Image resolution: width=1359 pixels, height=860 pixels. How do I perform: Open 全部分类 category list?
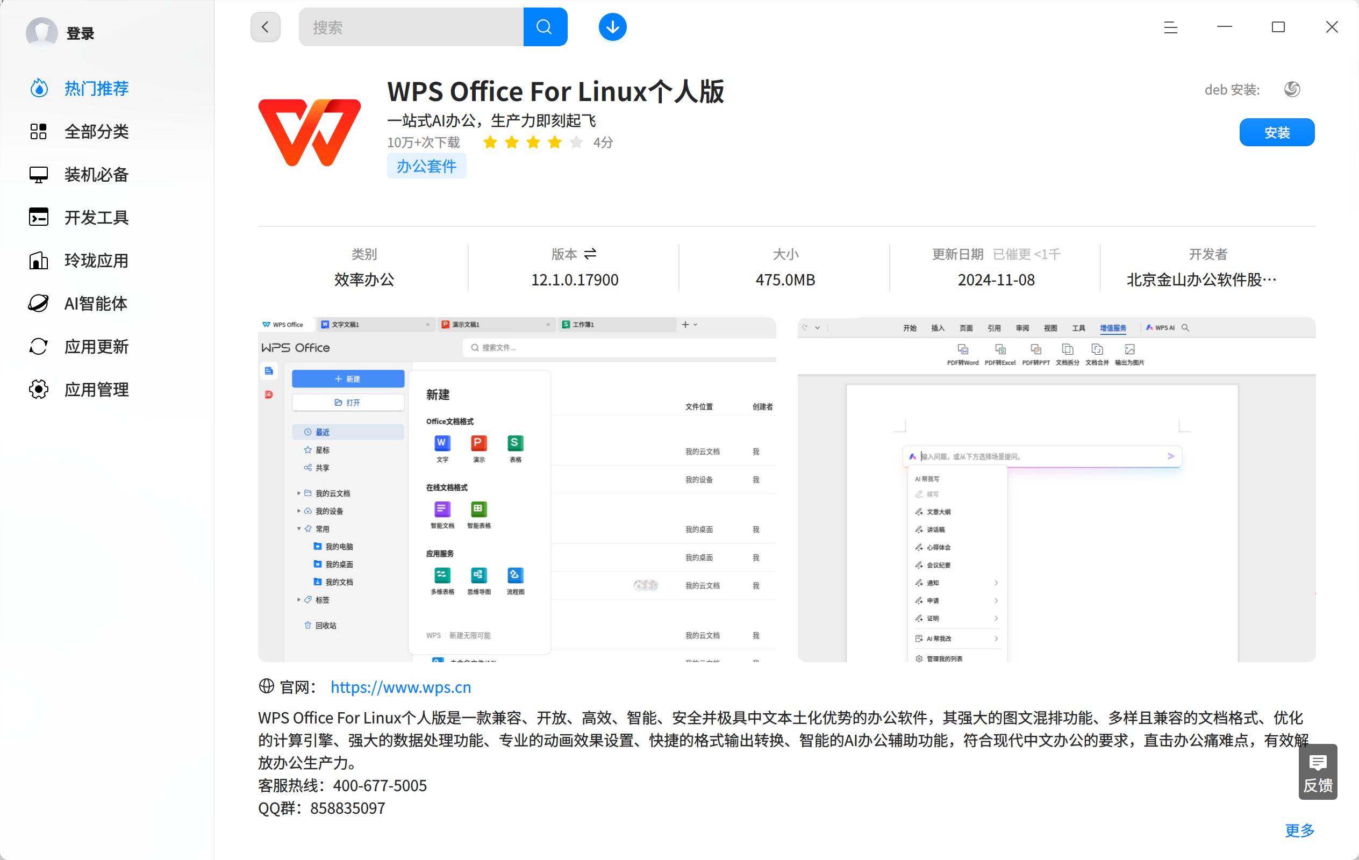[x=96, y=131]
